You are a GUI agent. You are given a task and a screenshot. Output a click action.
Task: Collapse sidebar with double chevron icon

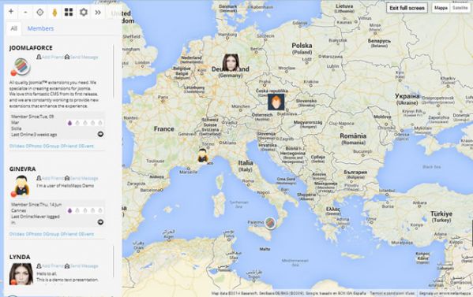[98, 12]
